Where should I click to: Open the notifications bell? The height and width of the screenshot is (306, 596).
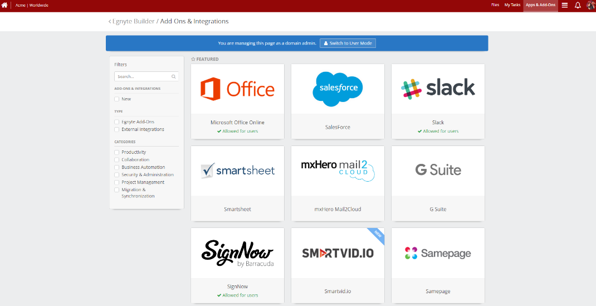pyautogui.click(x=578, y=5)
